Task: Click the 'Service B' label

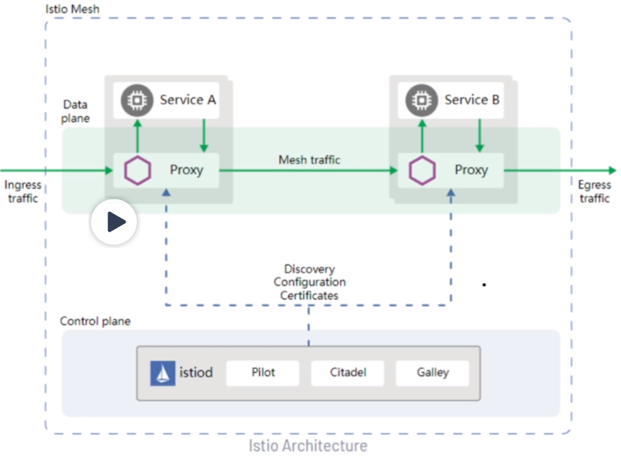Action: [x=472, y=100]
